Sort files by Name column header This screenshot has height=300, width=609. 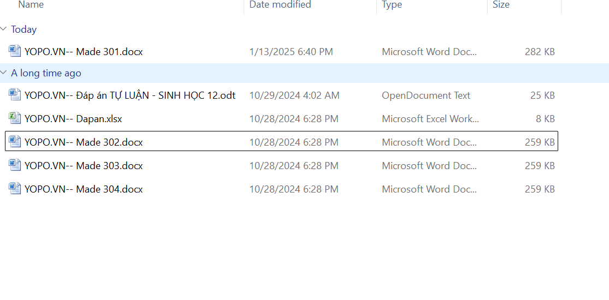pyautogui.click(x=31, y=5)
